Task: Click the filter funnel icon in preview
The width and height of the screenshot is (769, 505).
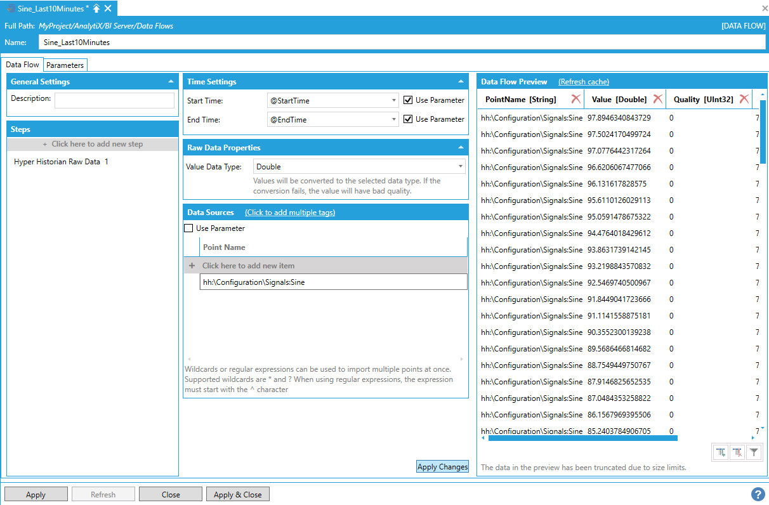Action: pos(753,452)
